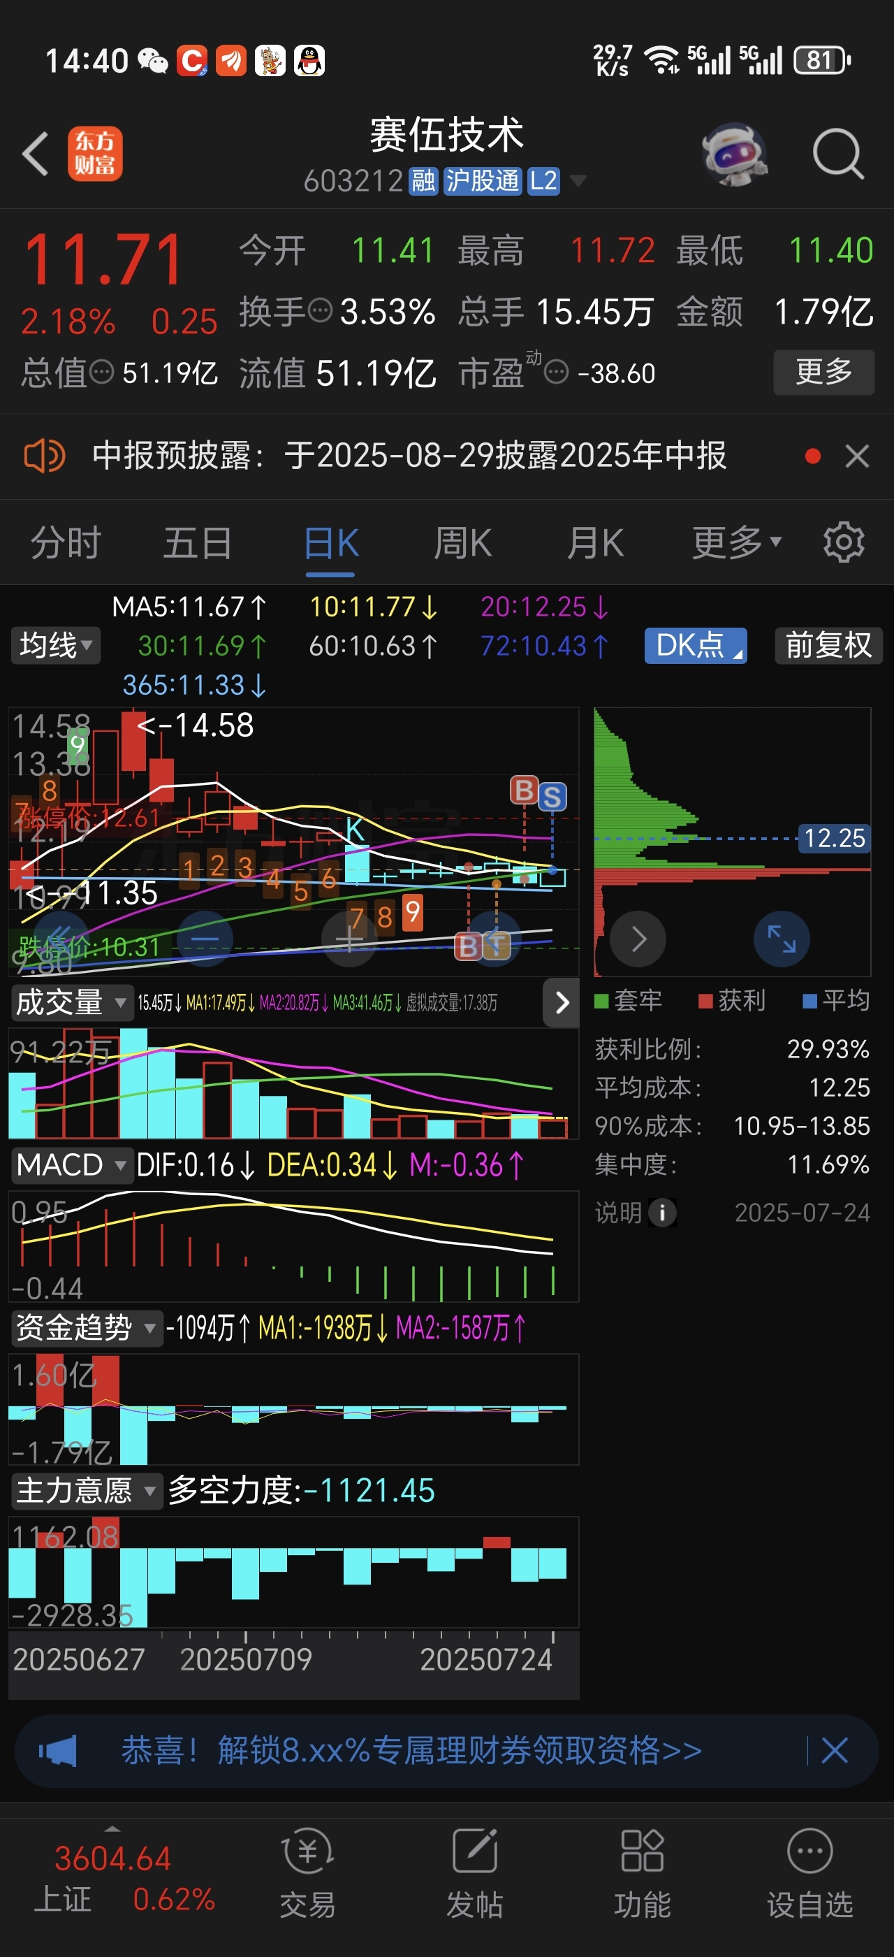Zoom out K-line with minus button

click(x=204, y=939)
